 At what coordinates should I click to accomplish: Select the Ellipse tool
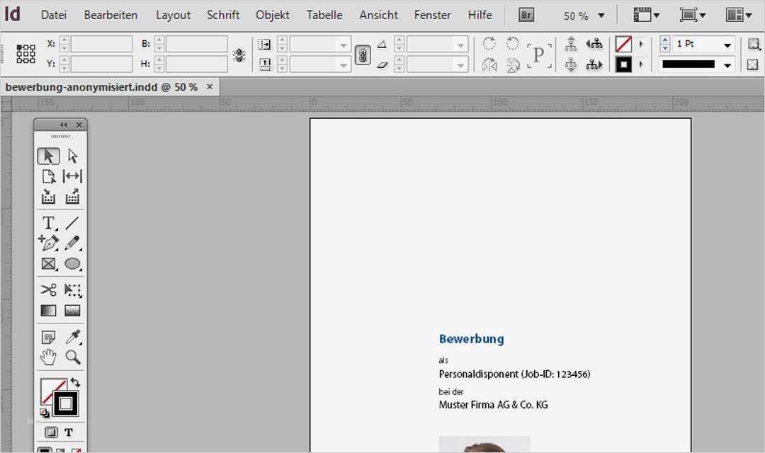(72, 264)
